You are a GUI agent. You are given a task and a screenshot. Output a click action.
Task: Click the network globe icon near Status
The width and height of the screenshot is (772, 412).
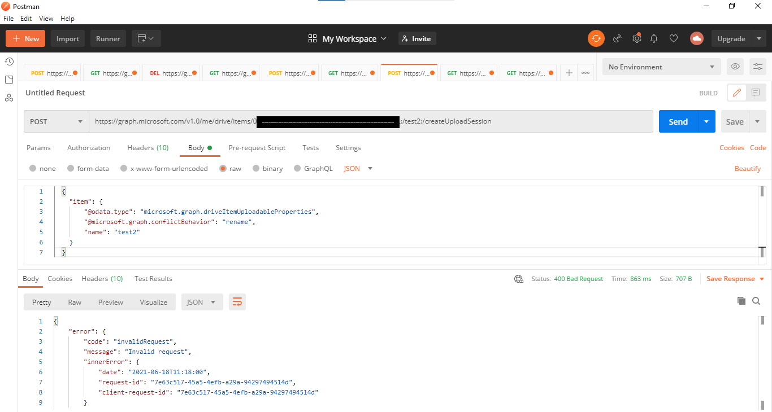(519, 279)
